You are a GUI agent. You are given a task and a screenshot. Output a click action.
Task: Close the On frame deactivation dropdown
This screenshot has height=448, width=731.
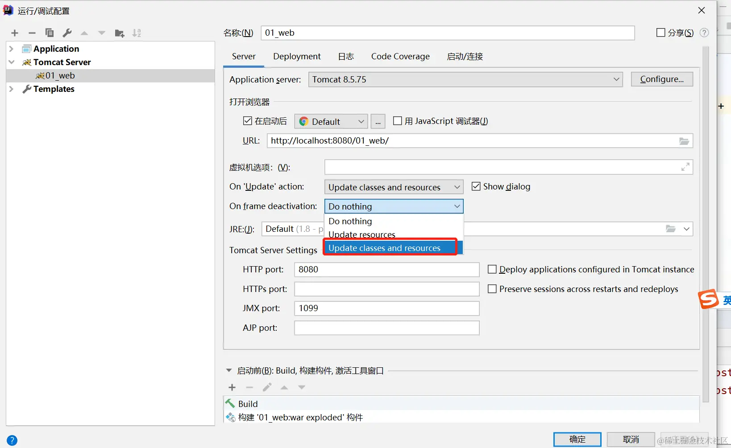click(x=394, y=206)
